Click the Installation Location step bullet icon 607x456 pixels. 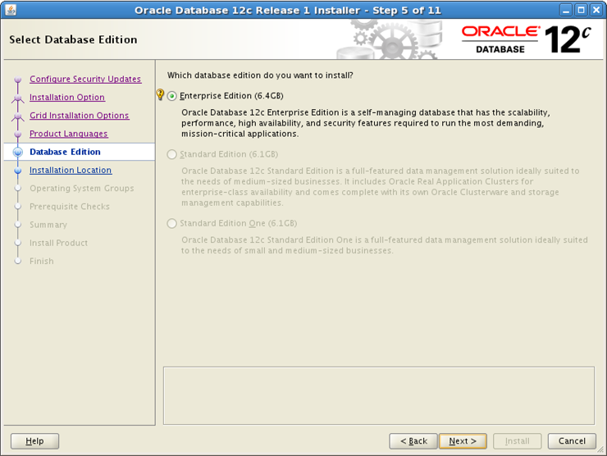tap(18, 171)
